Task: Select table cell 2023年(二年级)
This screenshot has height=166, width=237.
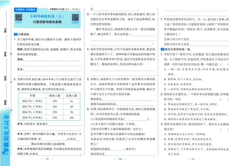Action: (32, 107)
